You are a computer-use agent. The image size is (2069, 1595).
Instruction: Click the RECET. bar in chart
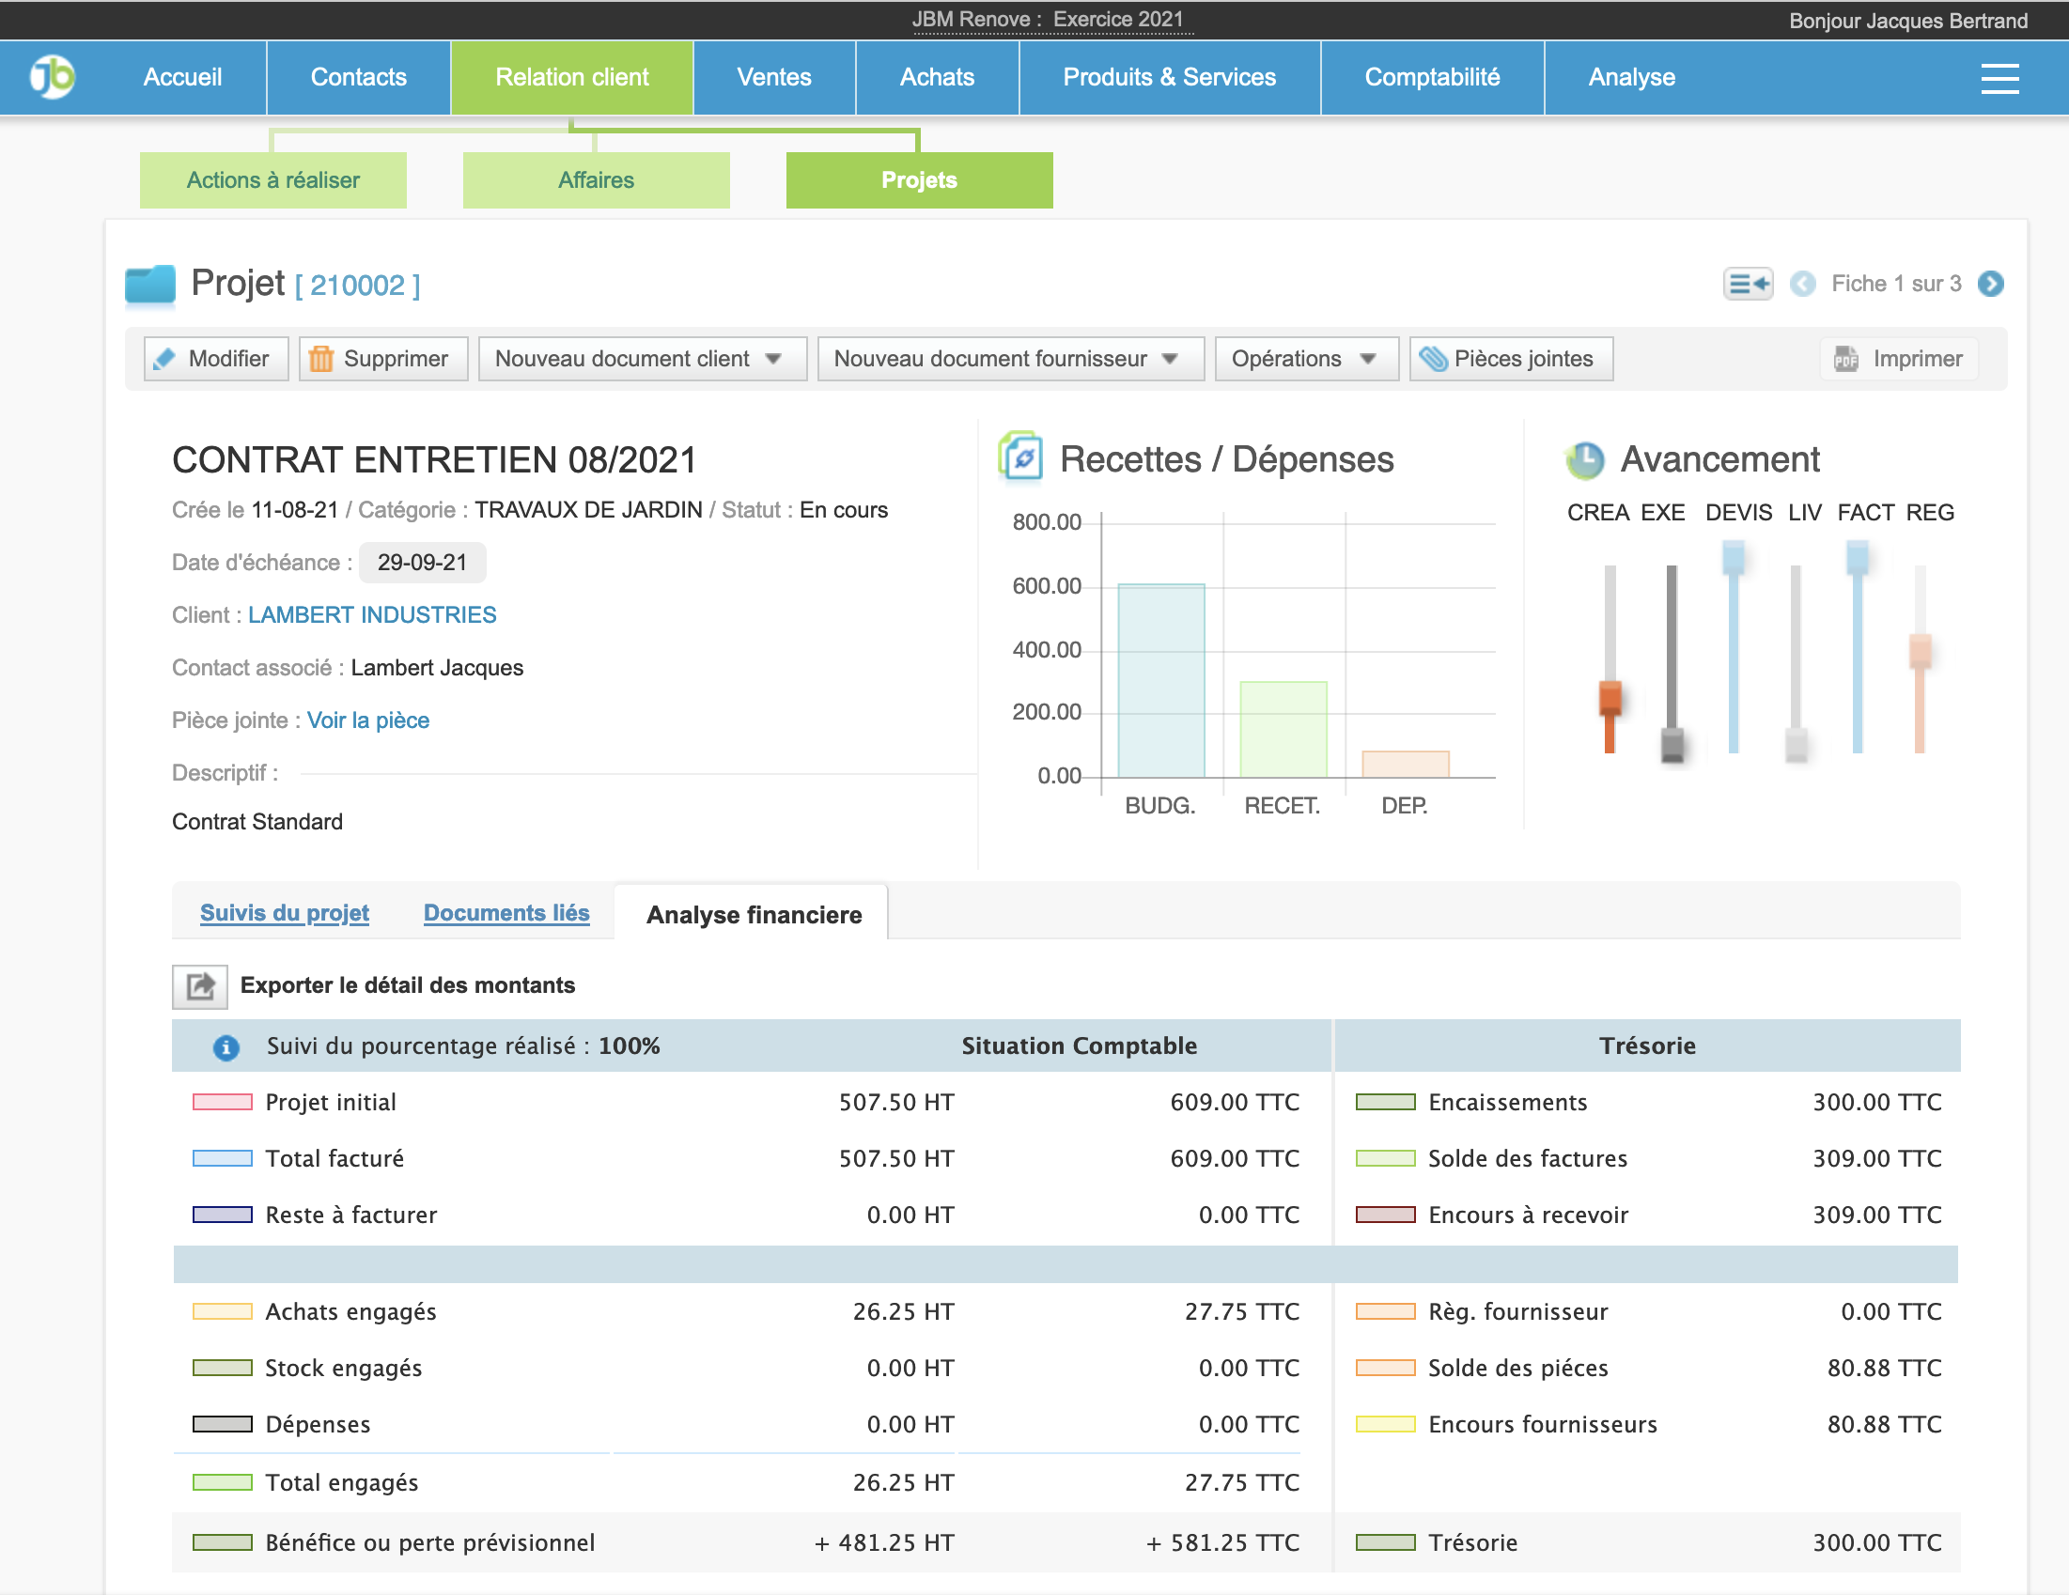point(1283,729)
